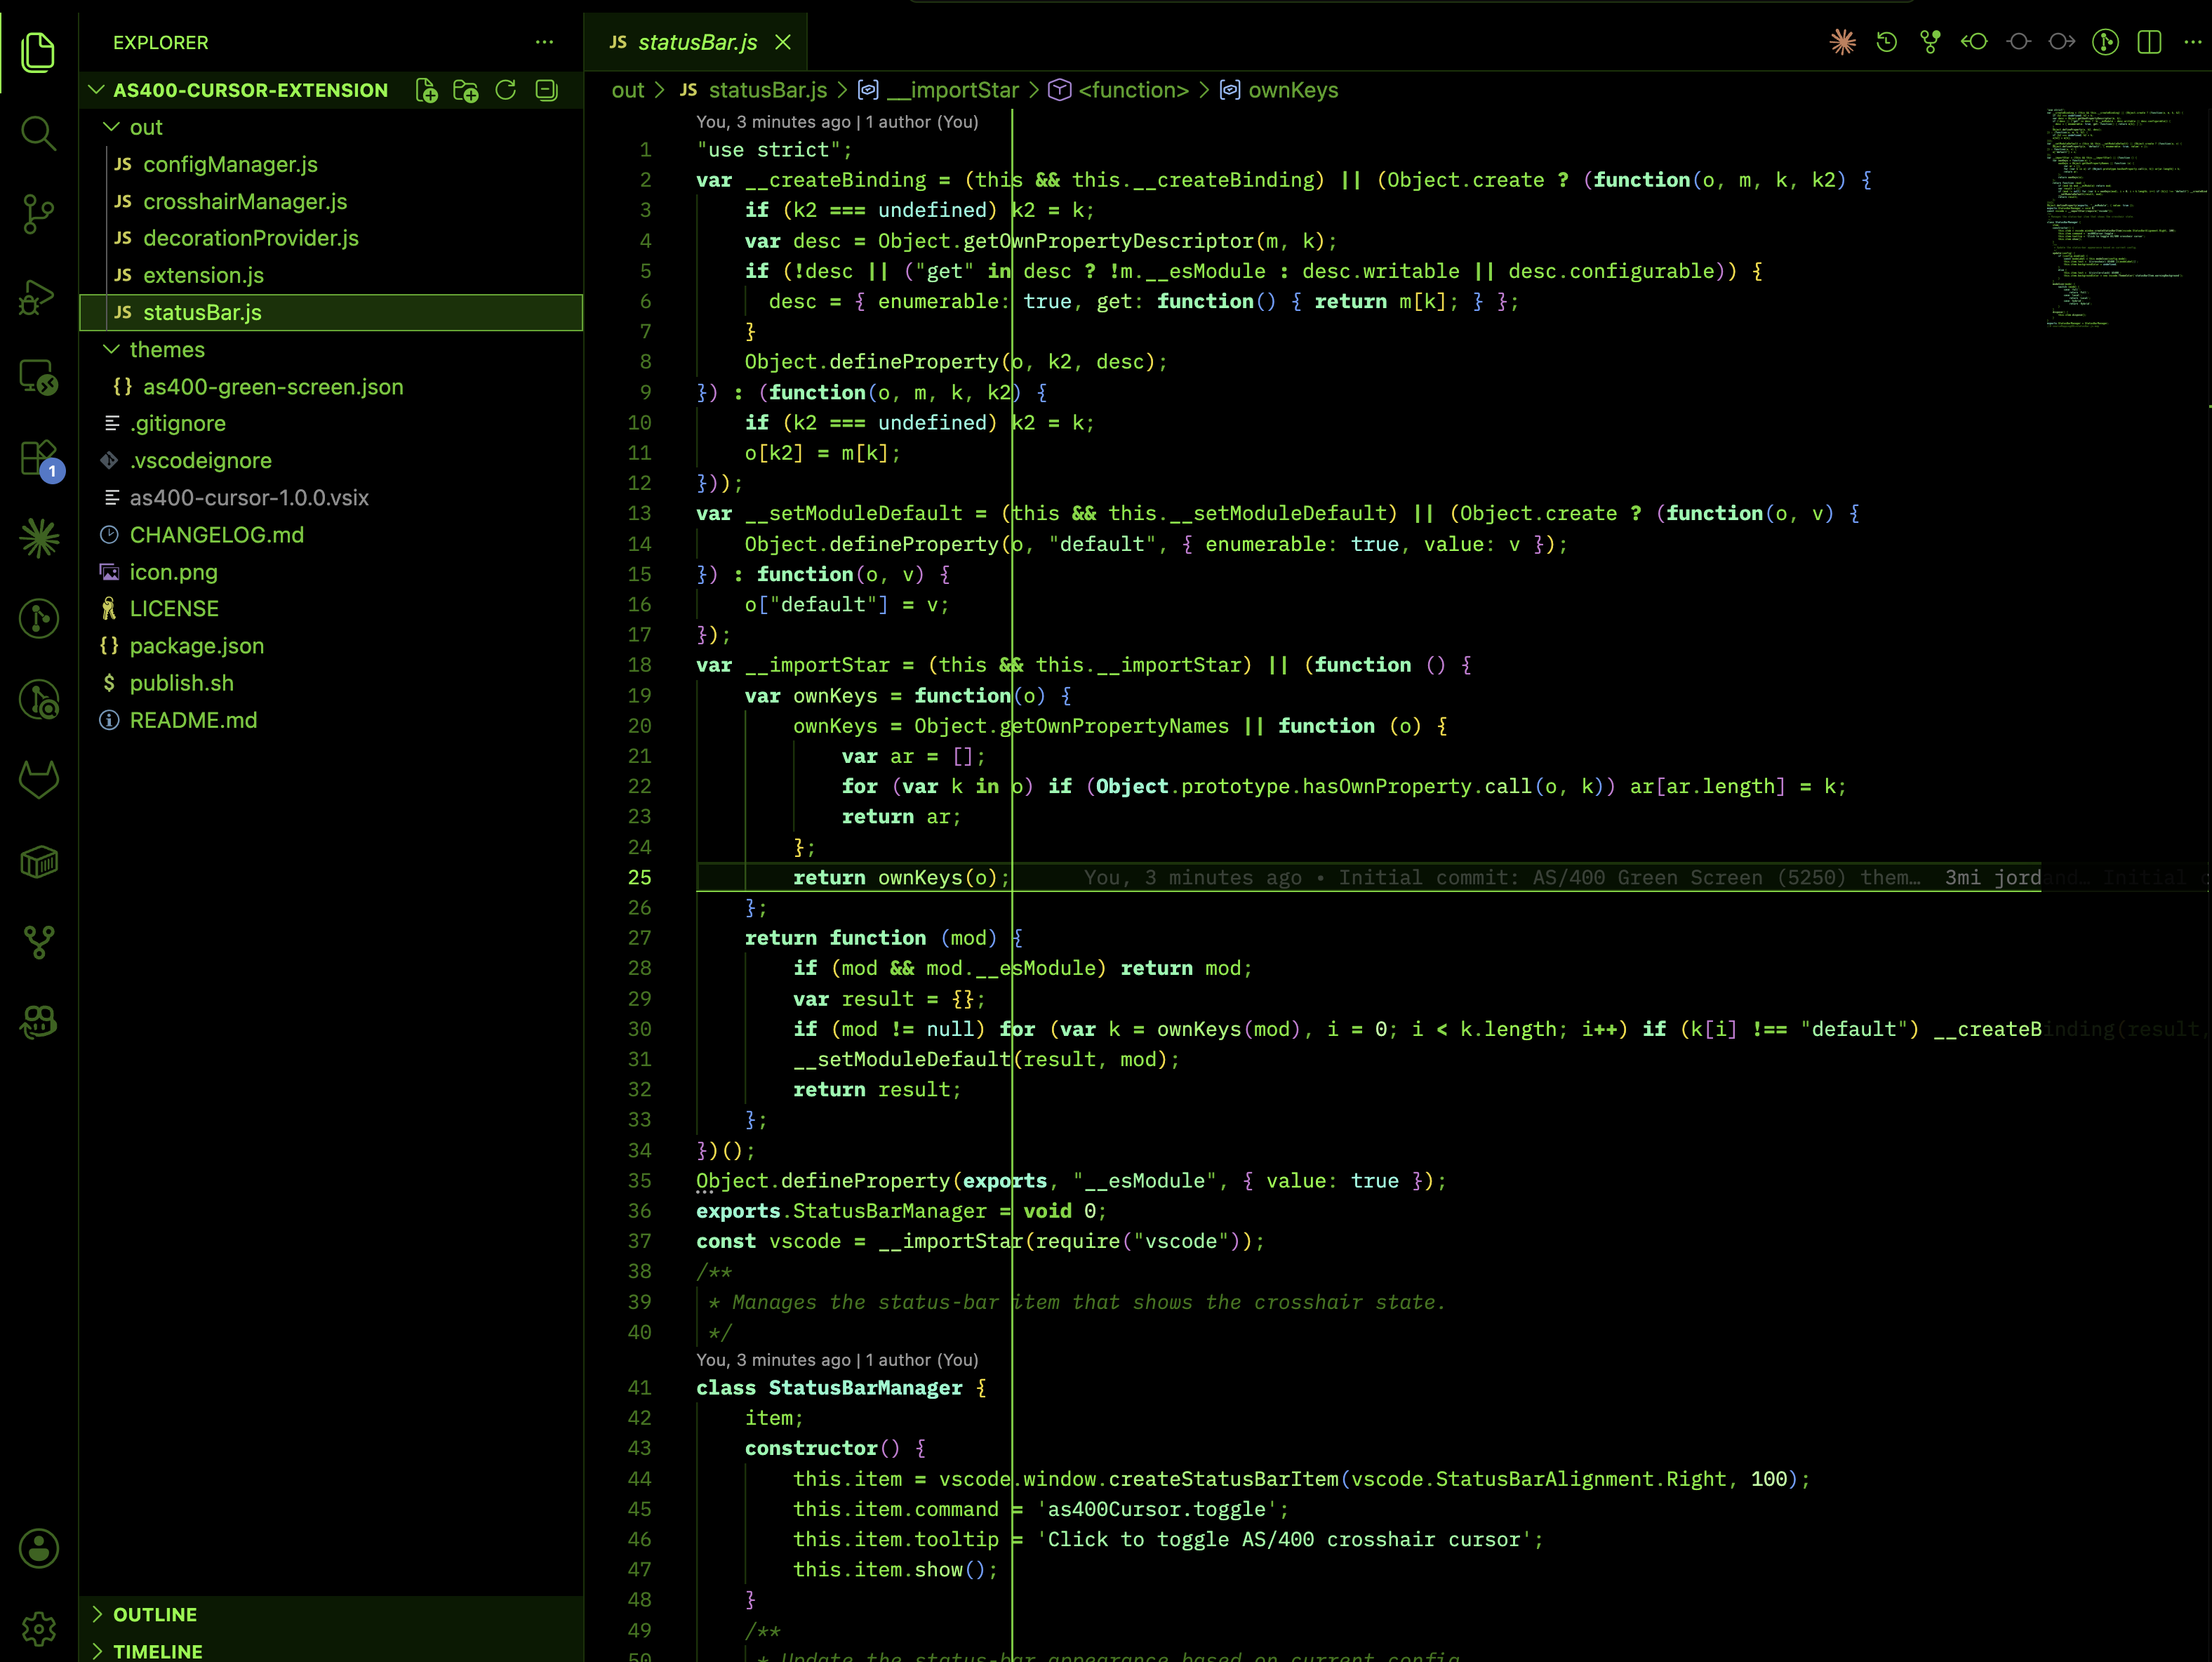The height and width of the screenshot is (1662, 2212).
Task: Click the top 'You, 3 minutes ago | 1 author' code lens
Action: coord(837,122)
